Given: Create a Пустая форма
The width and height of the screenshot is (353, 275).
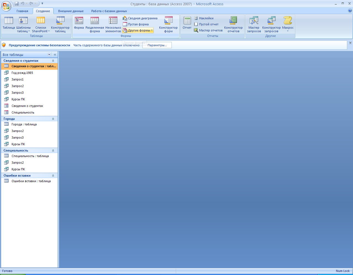Looking at the screenshot, I should click(x=136, y=24).
